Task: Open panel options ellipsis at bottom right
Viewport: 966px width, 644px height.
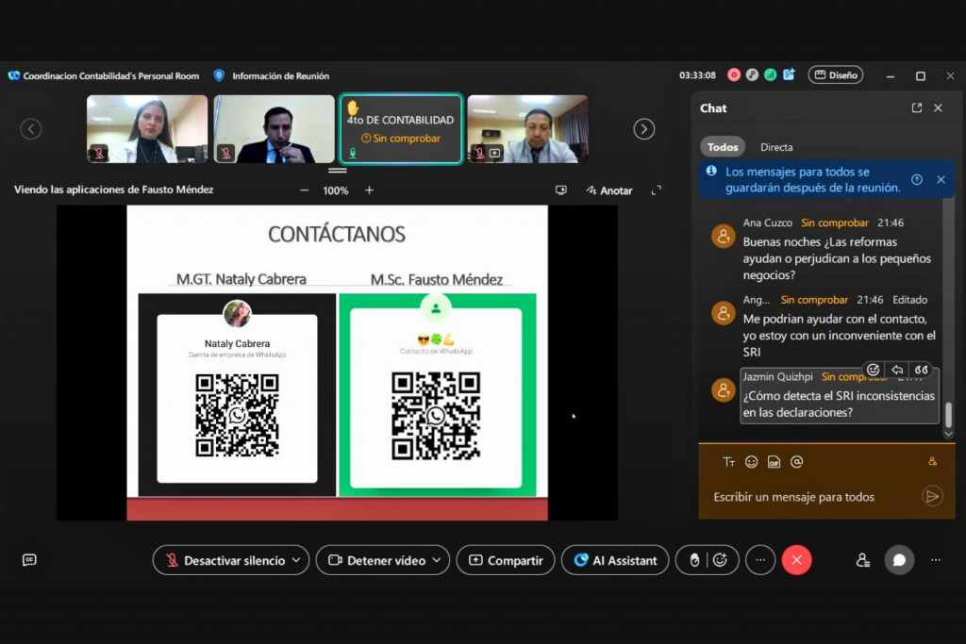Action: click(936, 560)
